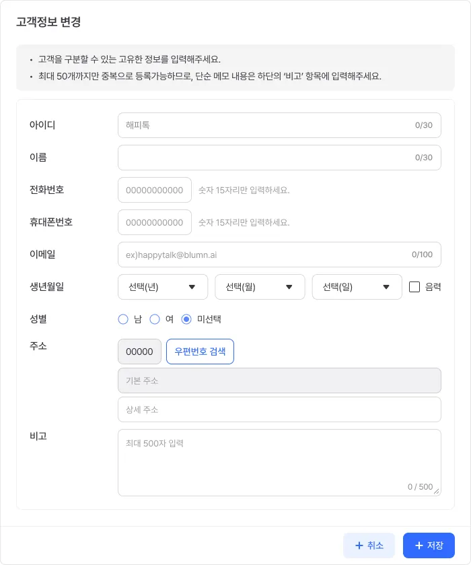Screen dimensions: 471x565
Task: Select the 여 gender radio button
Action: [155, 319]
